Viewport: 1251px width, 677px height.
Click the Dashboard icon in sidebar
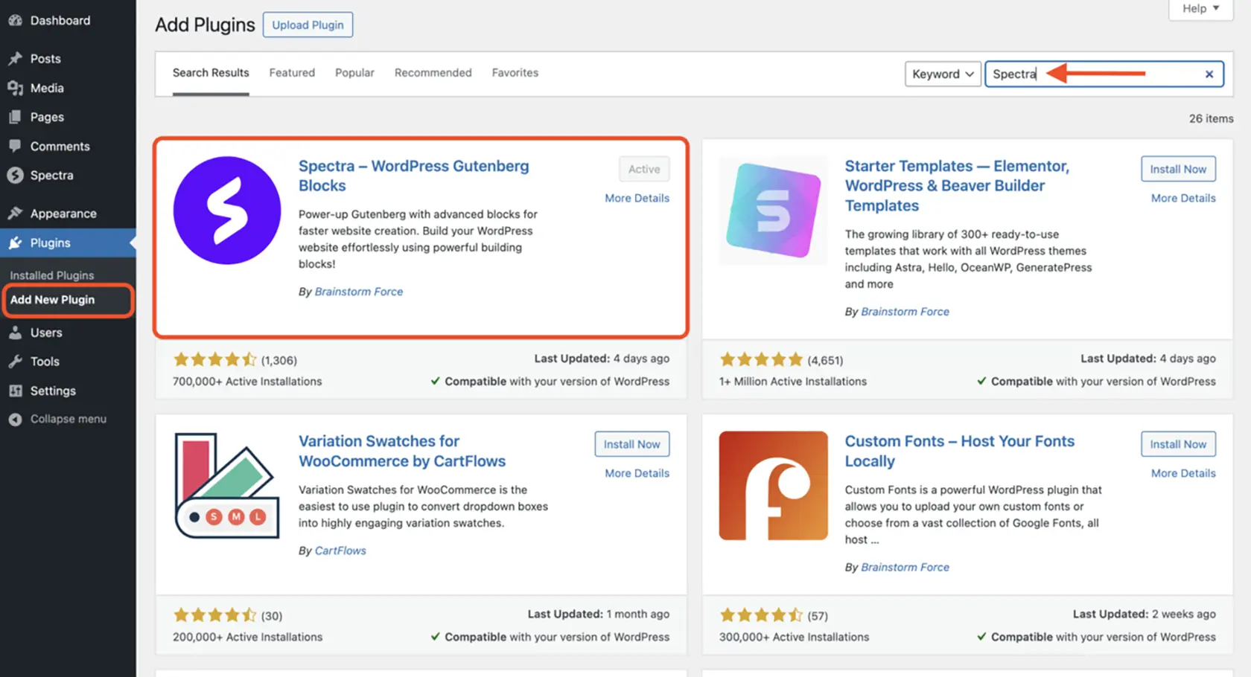click(15, 21)
